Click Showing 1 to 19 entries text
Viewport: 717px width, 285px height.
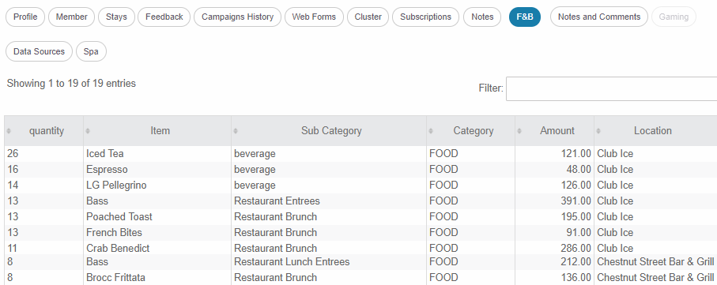point(71,84)
